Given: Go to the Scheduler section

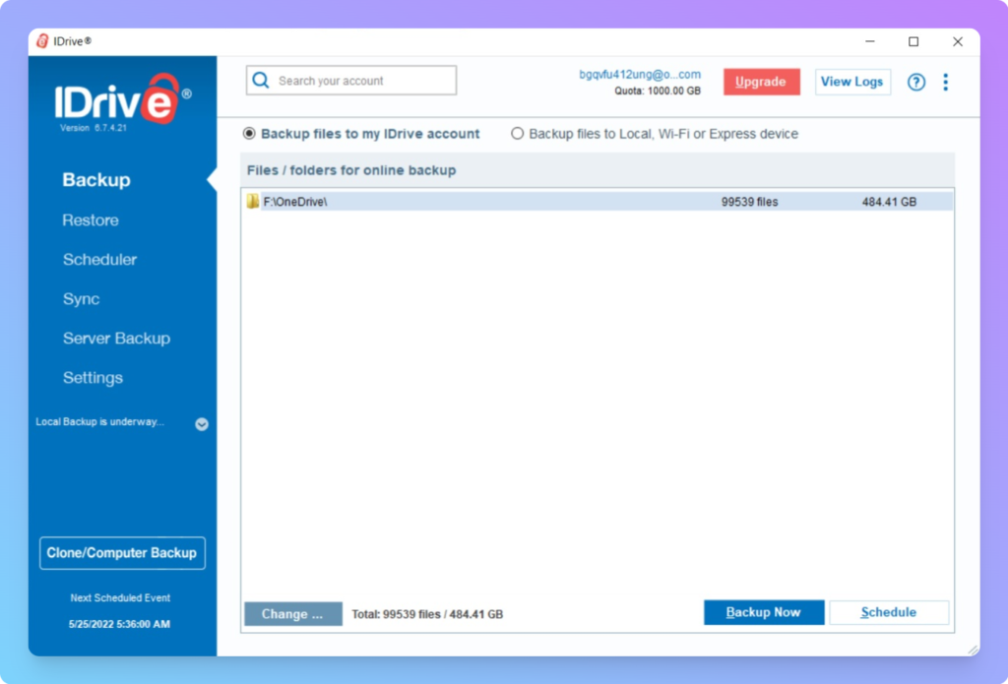Looking at the screenshot, I should [x=99, y=260].
